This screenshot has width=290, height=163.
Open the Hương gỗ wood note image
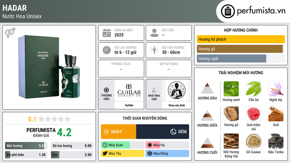click(x=231, y=114)
